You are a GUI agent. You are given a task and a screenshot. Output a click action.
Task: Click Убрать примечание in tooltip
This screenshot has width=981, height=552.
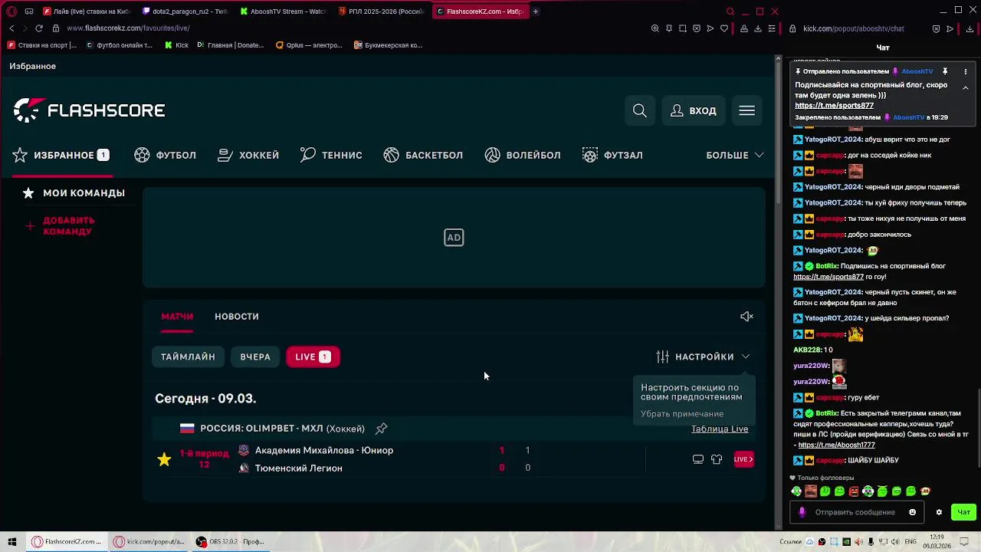682,414
